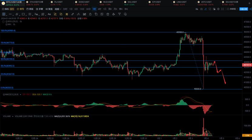Select the horizontal line drawing tool

10,14
